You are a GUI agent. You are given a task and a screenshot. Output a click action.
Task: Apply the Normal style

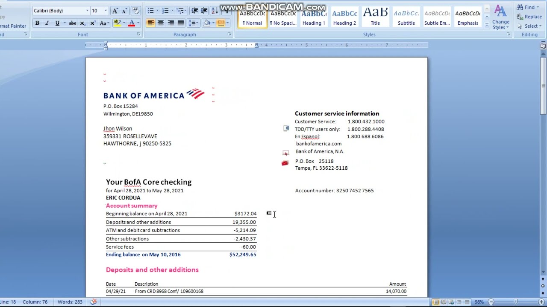pyautogui.click(x=252, y=17)
